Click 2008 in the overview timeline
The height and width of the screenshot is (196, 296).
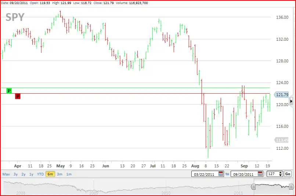[x=21, y=193]
